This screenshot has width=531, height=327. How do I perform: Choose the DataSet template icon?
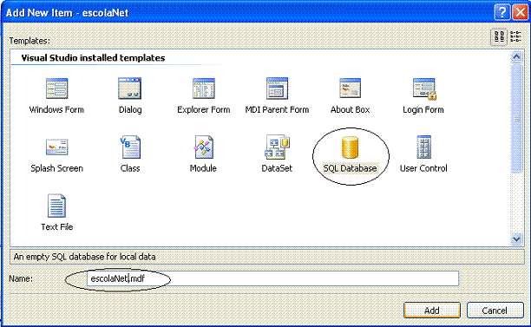coord(277,147)
